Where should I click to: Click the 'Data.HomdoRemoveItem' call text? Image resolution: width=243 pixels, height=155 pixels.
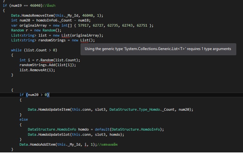coord(32,15)
